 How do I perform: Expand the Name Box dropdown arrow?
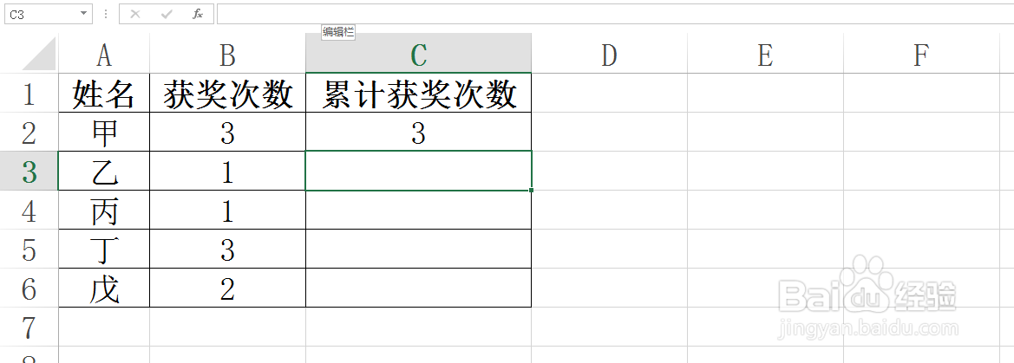pos(84,14)
